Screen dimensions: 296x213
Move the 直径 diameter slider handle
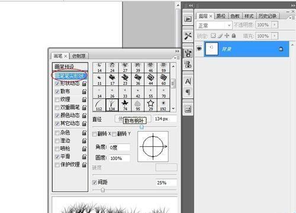coord(141,127)
